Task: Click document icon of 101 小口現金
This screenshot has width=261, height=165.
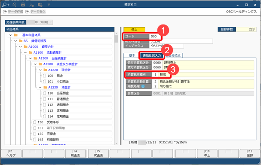Action: tap(44, 82)
